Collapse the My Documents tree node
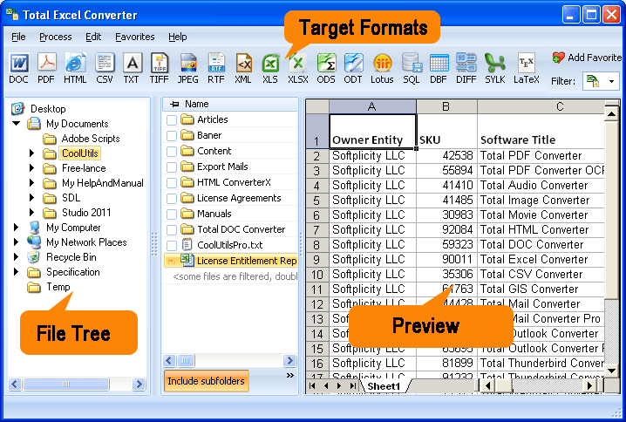Viewport: 626px width, 422px height. (x=17, y=123)
